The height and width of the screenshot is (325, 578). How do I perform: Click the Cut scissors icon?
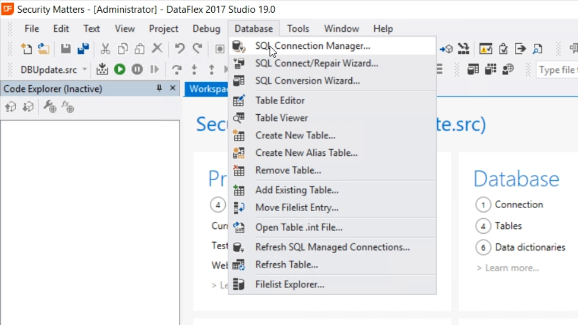pos(105,49)
